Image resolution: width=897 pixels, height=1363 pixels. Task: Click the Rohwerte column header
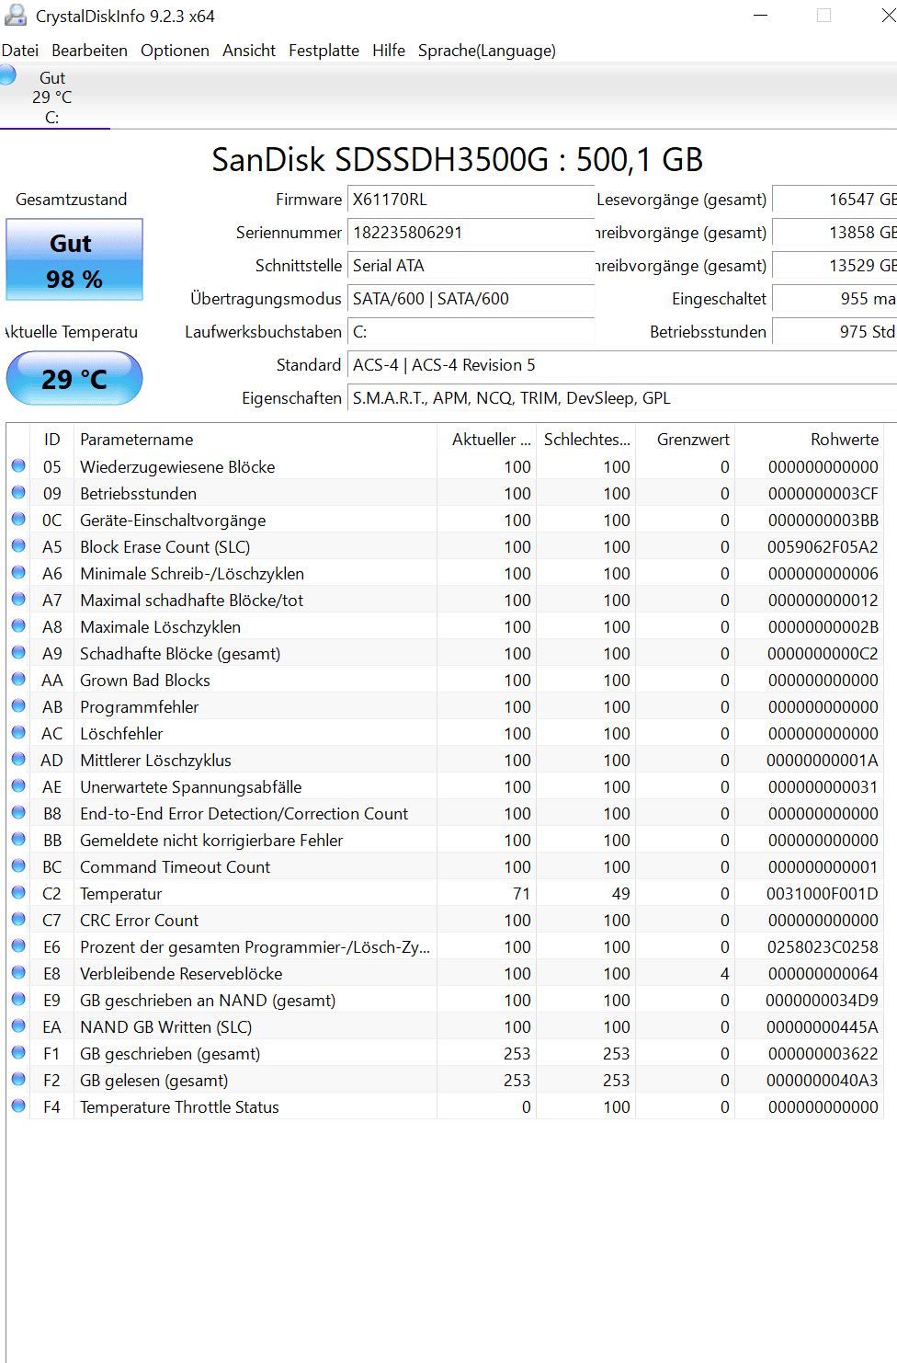tap(810, 440)
